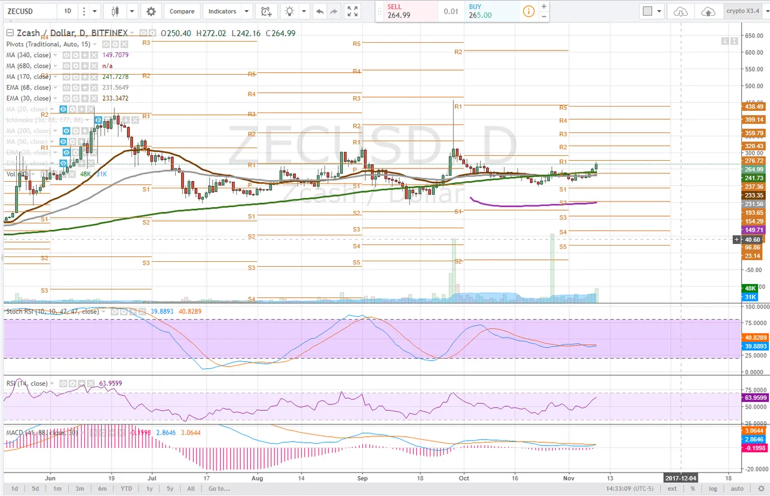Open settings for EMA (68, close) indicator
770x496 pixels.
point(75,87)
